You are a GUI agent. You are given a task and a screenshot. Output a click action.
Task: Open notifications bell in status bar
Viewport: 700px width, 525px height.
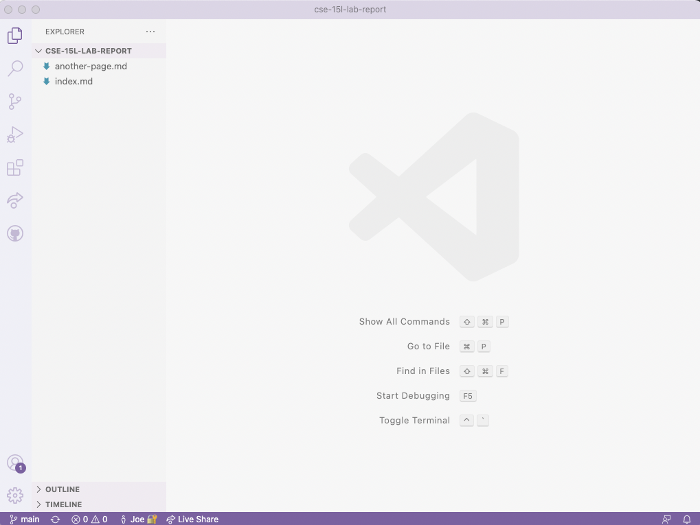[687, 520]
